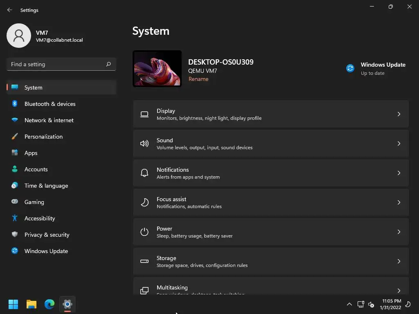Click the Sound speaker icon

144,144
